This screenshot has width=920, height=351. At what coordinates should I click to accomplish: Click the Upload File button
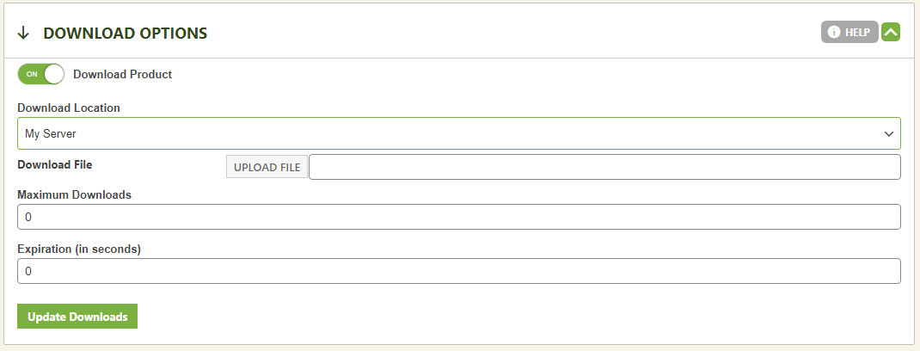point(267,167)
